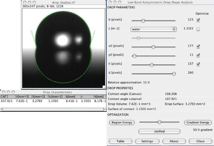
Task: Enable Optimize checkbox for c parameter
Action: tap(198, 29)
